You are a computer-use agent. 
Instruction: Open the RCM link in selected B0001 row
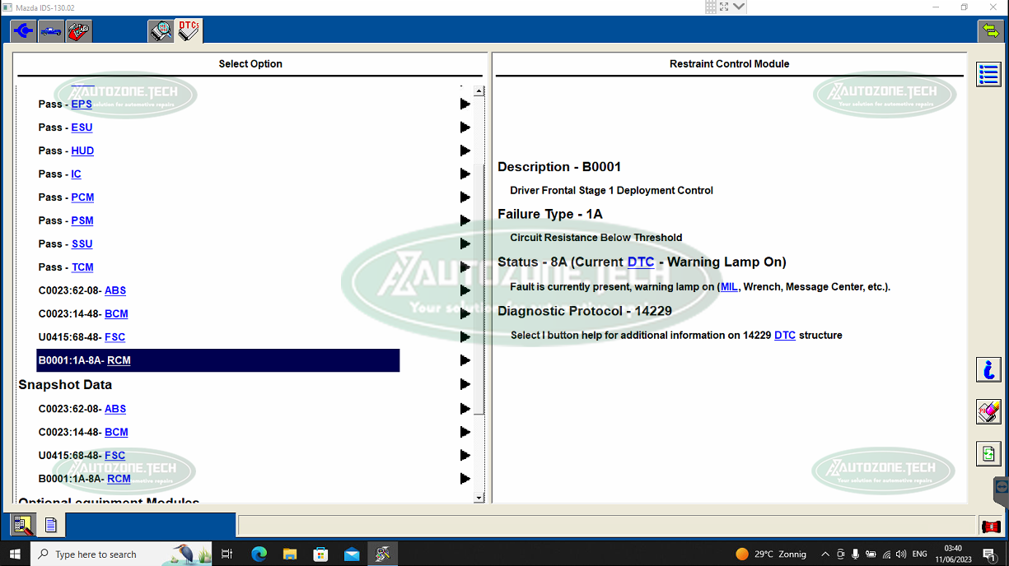(x=119, y=360)
